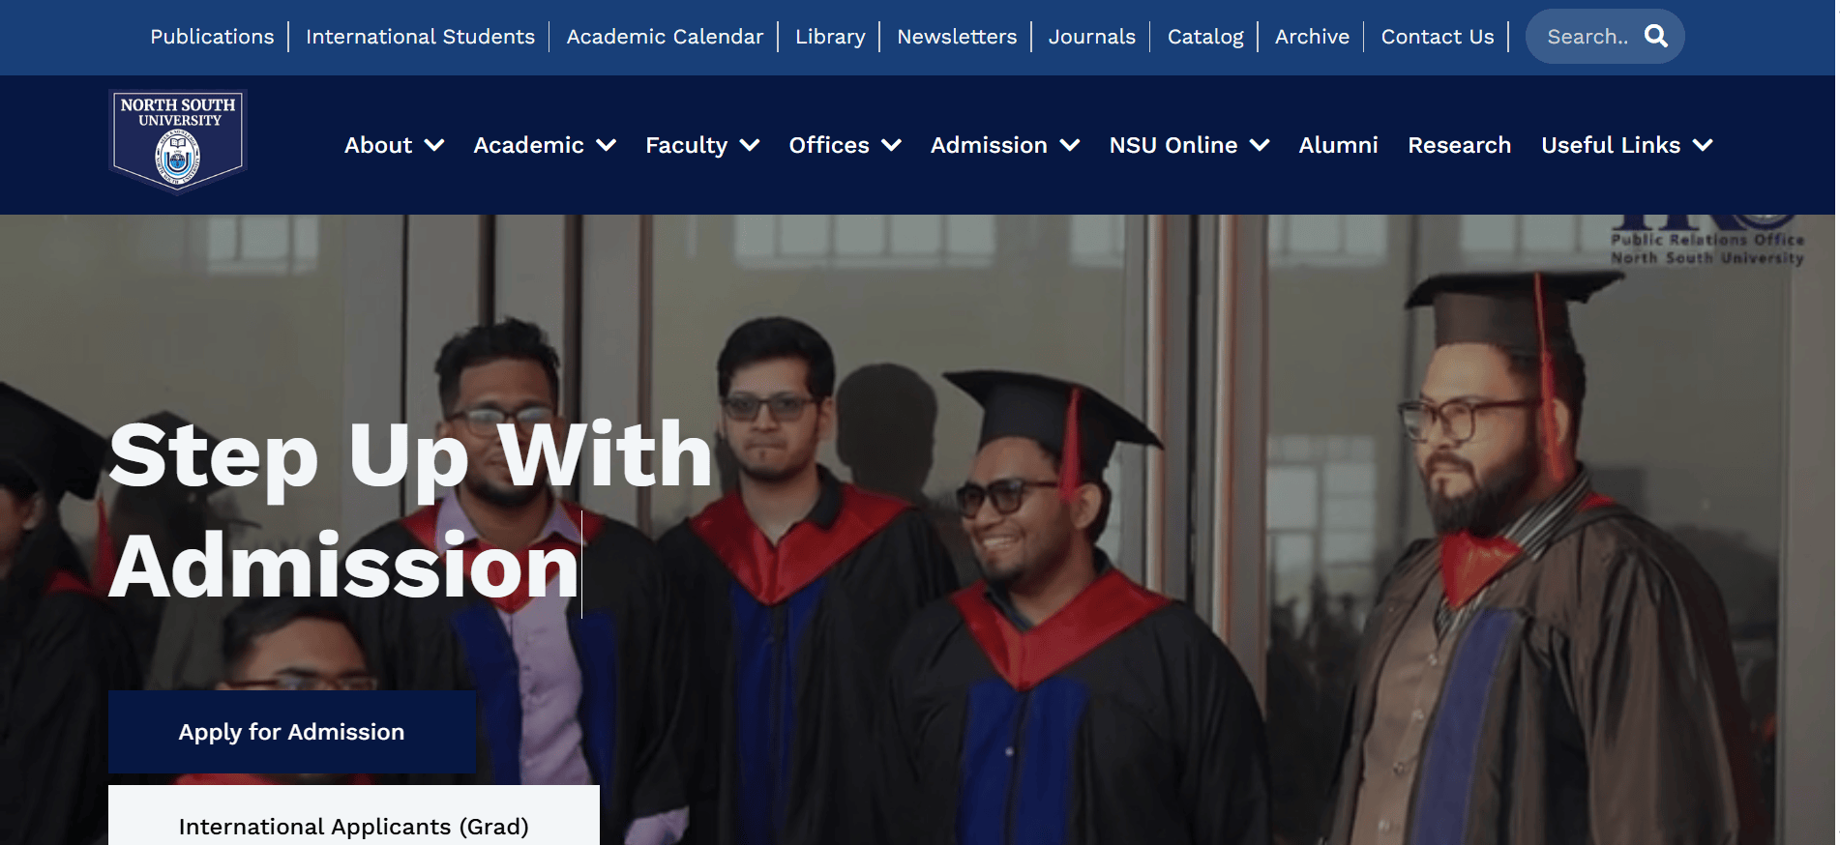Screen dimensions: 1840x845
Task: Visit the International Students link
Action: tap(420, 37)
